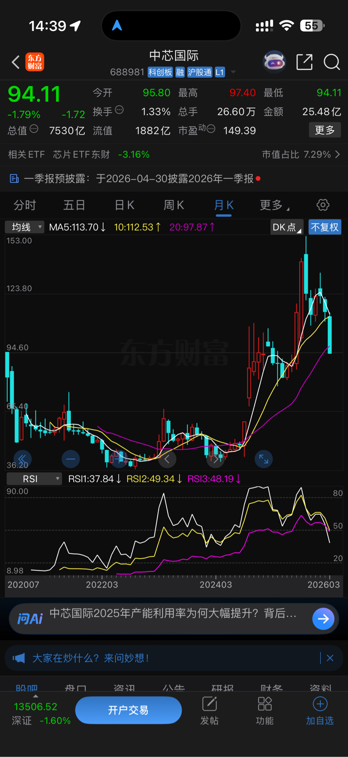The image size is (348, 757).
Task: Open 大家在炒什么 prompt link
Action: click(90, 658)
